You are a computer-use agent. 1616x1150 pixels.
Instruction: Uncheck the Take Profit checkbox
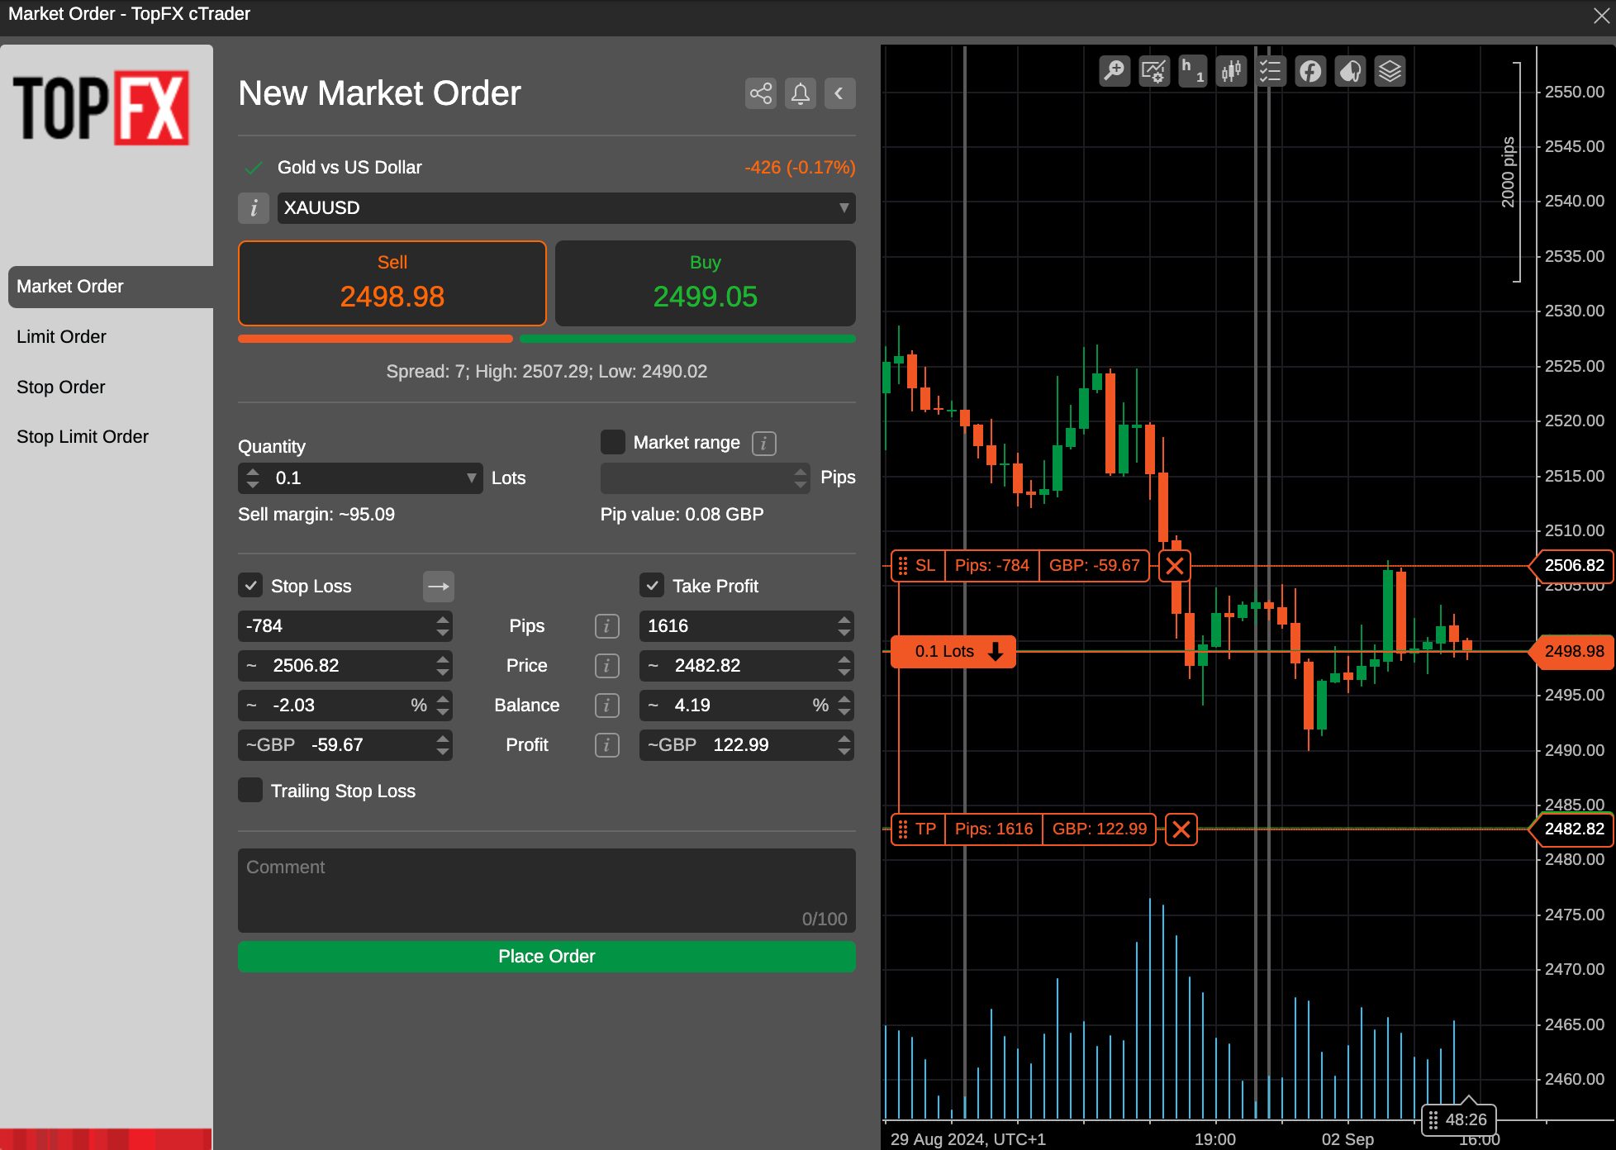tap(652, 586)
